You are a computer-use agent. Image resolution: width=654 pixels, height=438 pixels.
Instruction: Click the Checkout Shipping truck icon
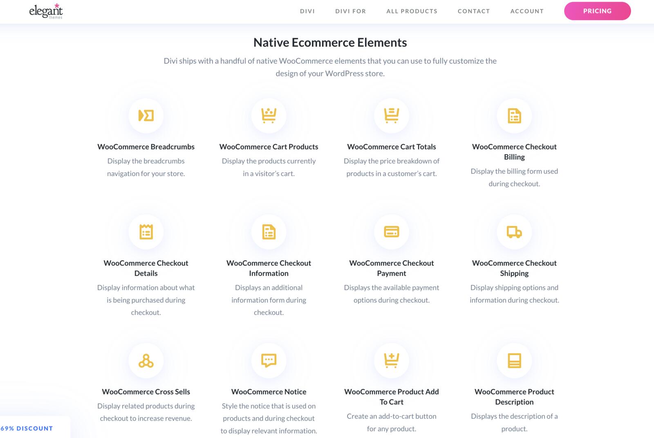(x=514, y=232)
